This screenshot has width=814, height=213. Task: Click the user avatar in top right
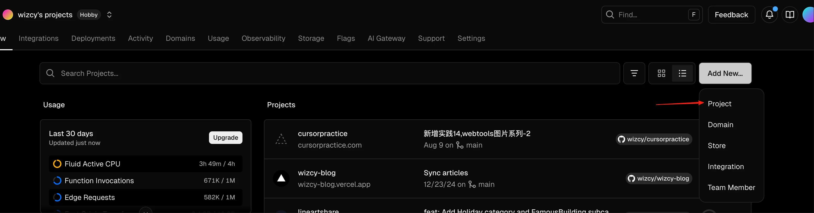tap(808, 15)
